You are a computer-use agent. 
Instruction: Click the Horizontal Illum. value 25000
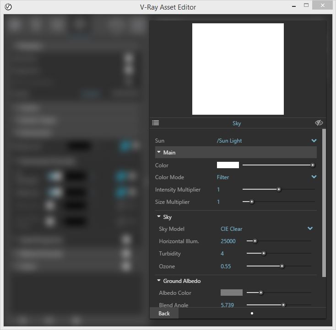click(228, 241)
